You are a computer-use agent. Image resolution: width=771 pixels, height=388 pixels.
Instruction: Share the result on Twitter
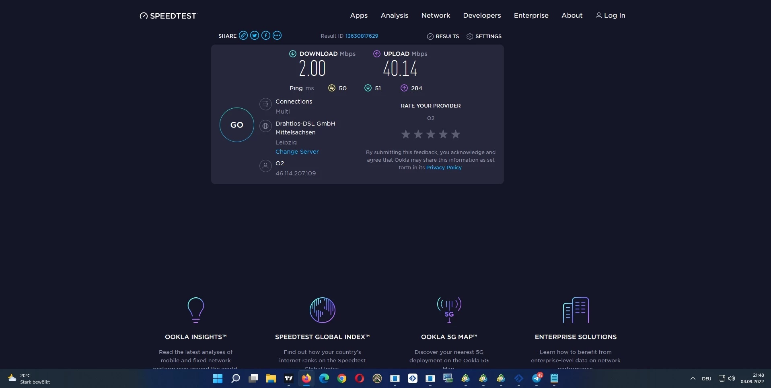click(255, 35)
